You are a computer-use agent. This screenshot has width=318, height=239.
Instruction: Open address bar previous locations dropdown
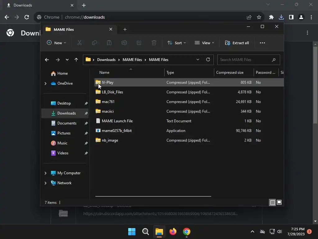[198, 59]
